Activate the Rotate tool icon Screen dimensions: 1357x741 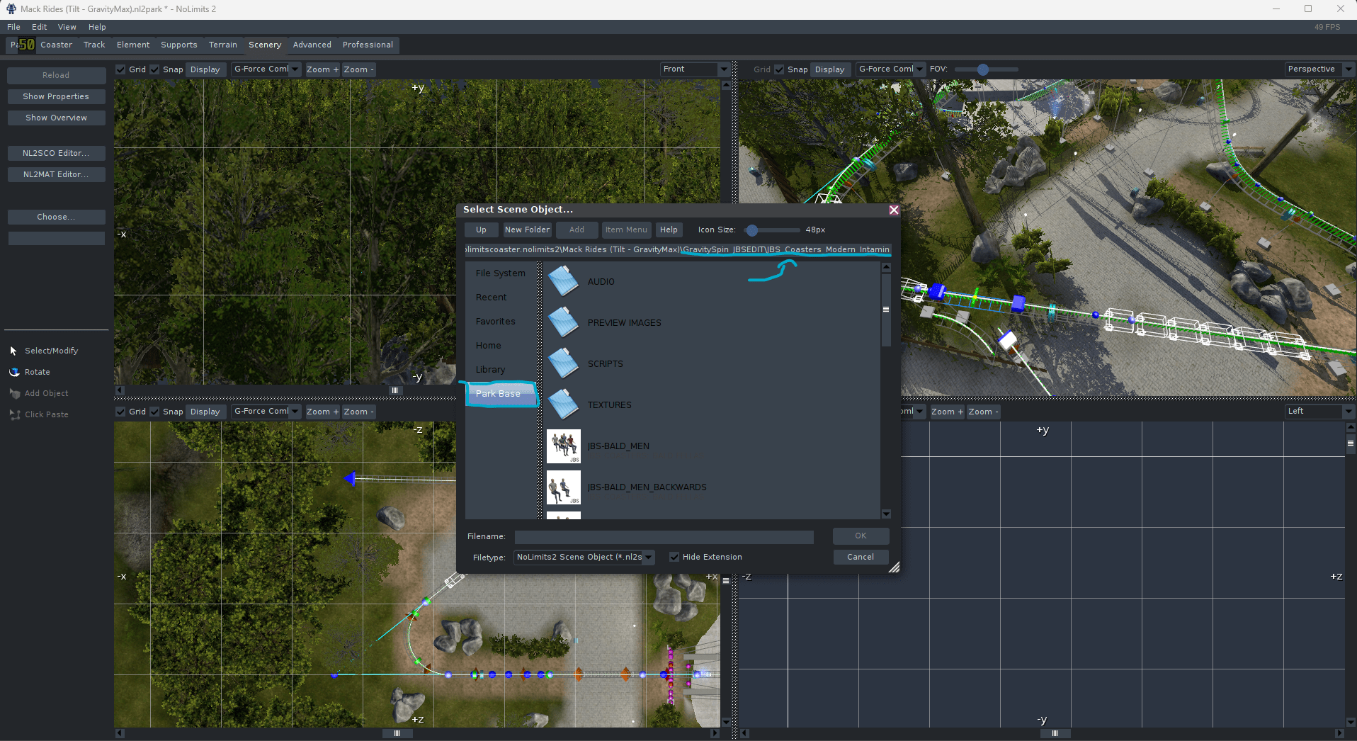point(14,372)
